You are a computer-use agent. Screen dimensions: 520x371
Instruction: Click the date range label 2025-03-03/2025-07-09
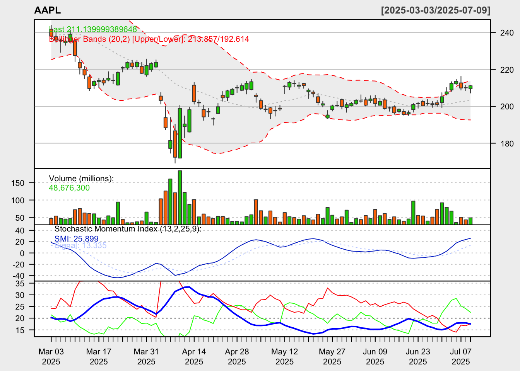point(436,10)
